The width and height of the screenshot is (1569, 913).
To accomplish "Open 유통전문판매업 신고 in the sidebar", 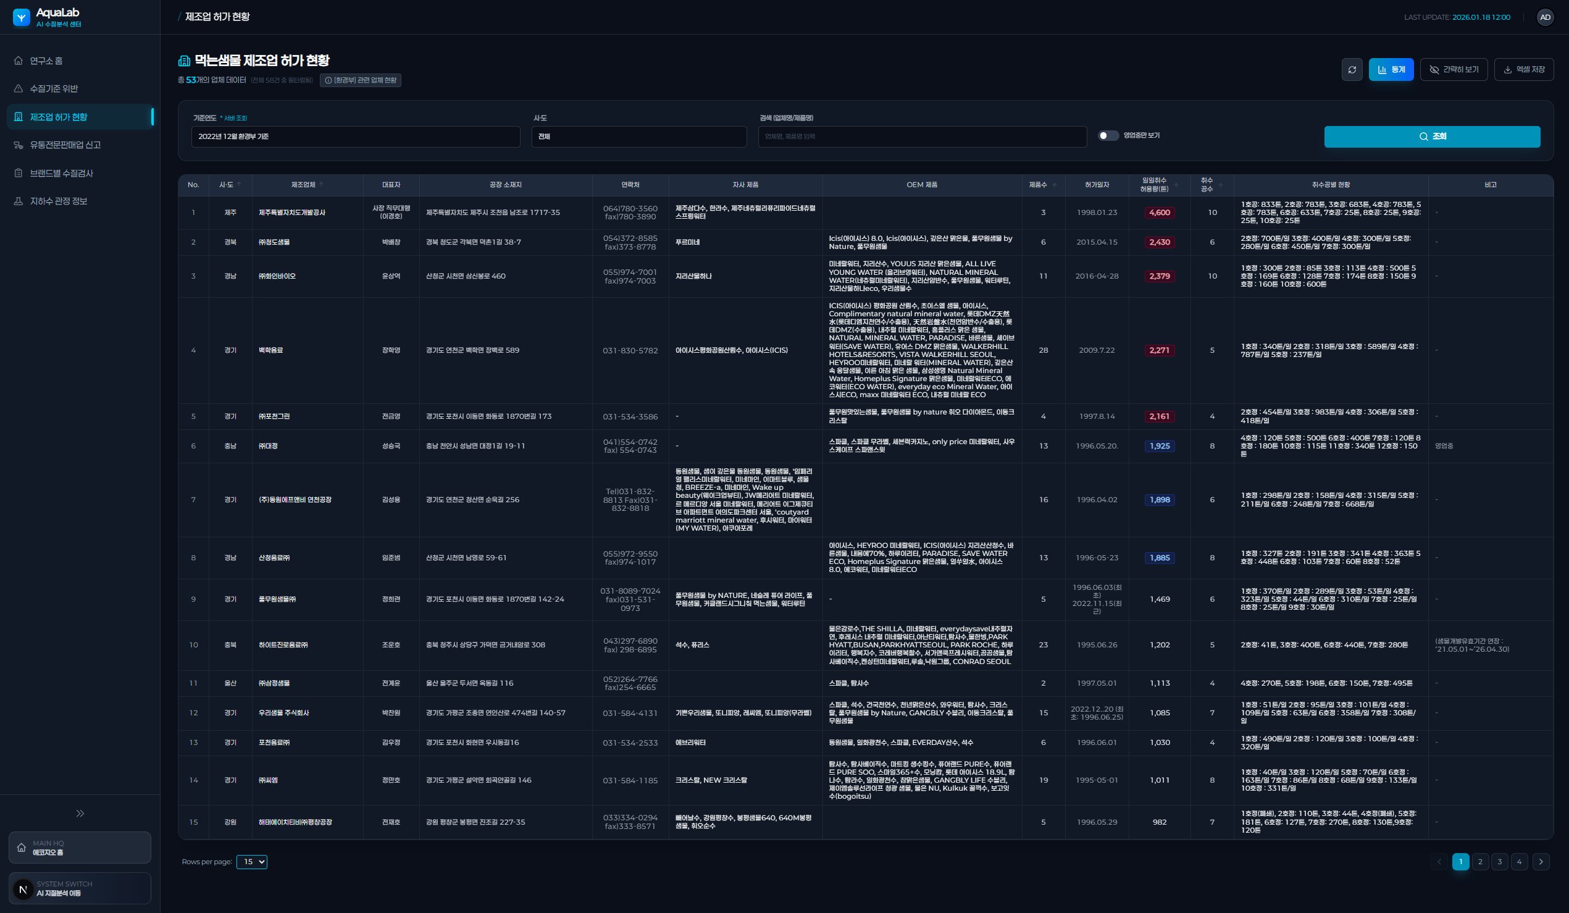I will [80, 145].
